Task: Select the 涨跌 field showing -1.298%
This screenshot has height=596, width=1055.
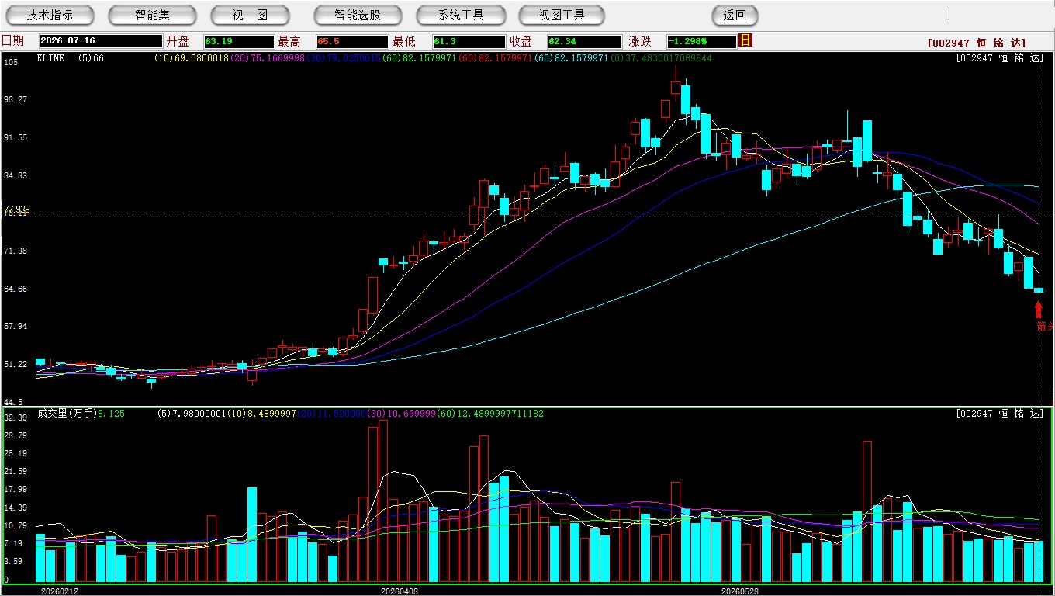Action: pyautogui.click(x=701, y=41)
